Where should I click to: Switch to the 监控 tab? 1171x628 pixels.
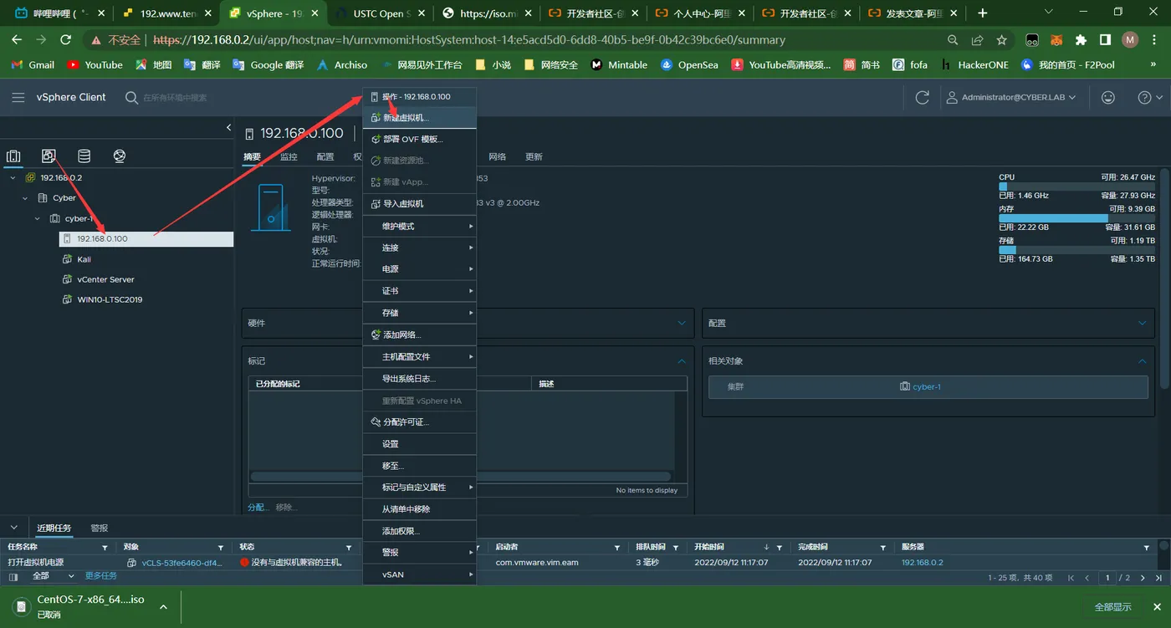(289, 157)
